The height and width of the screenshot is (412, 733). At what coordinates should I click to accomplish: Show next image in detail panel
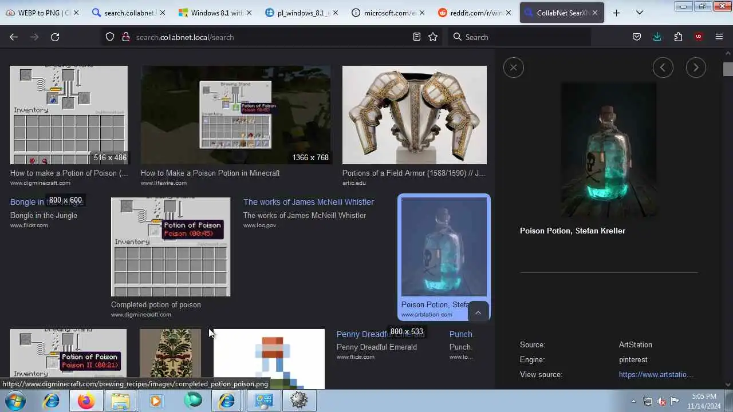click(696, 68)
